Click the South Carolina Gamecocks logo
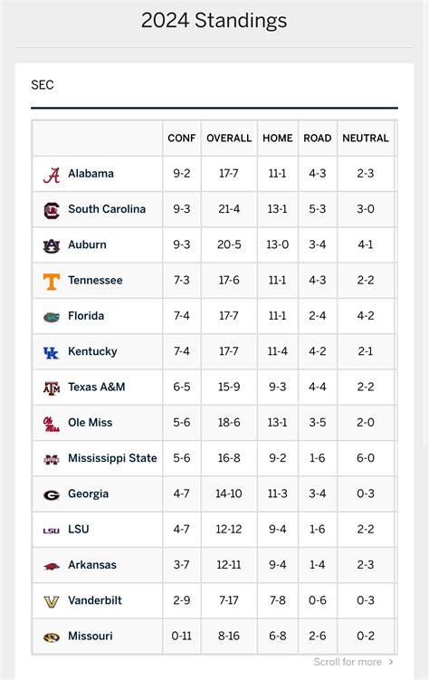The width and height of the screenshot is (429, 680). pyautogui.click(x=51, y=210)
